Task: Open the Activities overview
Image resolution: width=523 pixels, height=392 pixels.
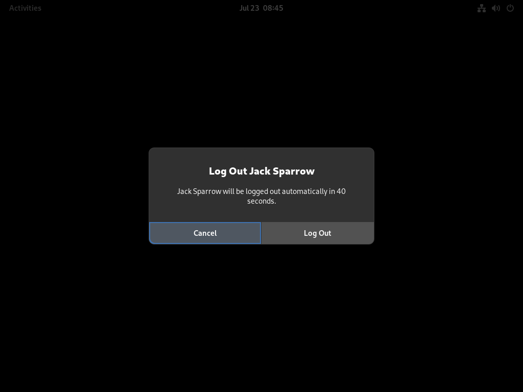Action: coord(25,8)
